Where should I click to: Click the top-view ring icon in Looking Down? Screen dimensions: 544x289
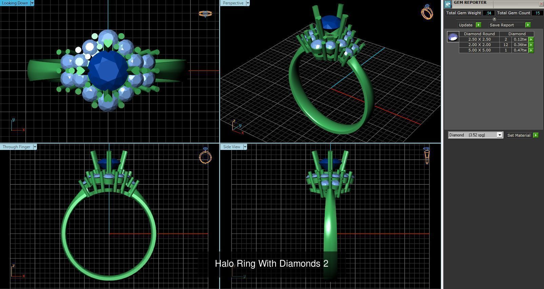click(205, 14)
